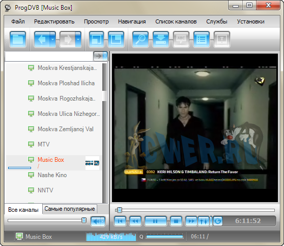The height and width of the screenshot is (246, 284).
Task: Open the Навигация menu
Action: click(132, 21)
